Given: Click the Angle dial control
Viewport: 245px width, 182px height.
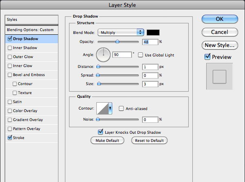Looking at the screenshot, I should [x=103, y=55].
